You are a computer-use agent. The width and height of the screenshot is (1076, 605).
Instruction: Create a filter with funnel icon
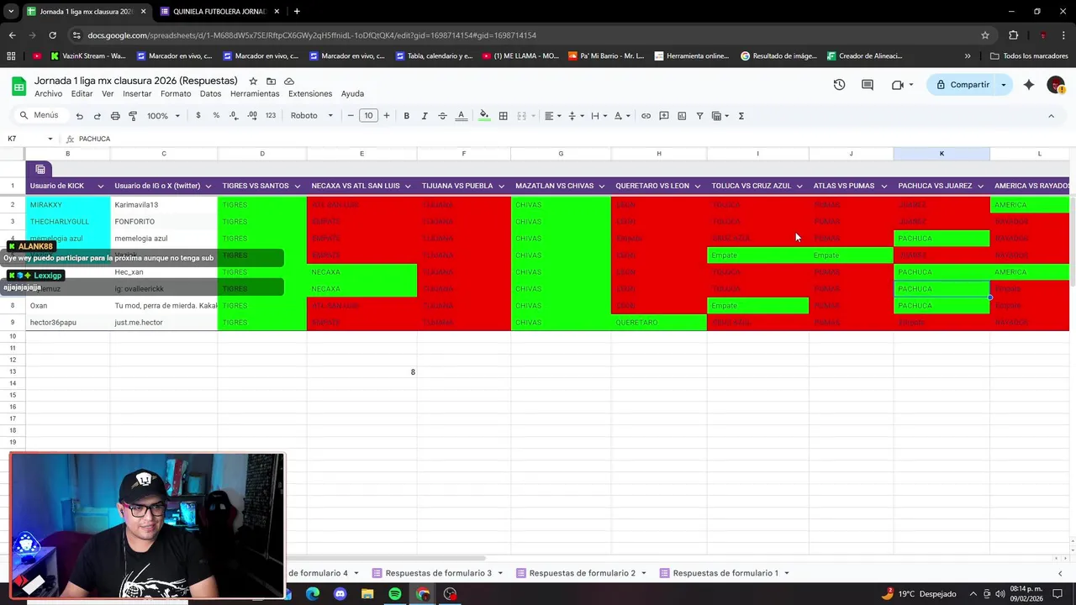click(x=699, y=116)
